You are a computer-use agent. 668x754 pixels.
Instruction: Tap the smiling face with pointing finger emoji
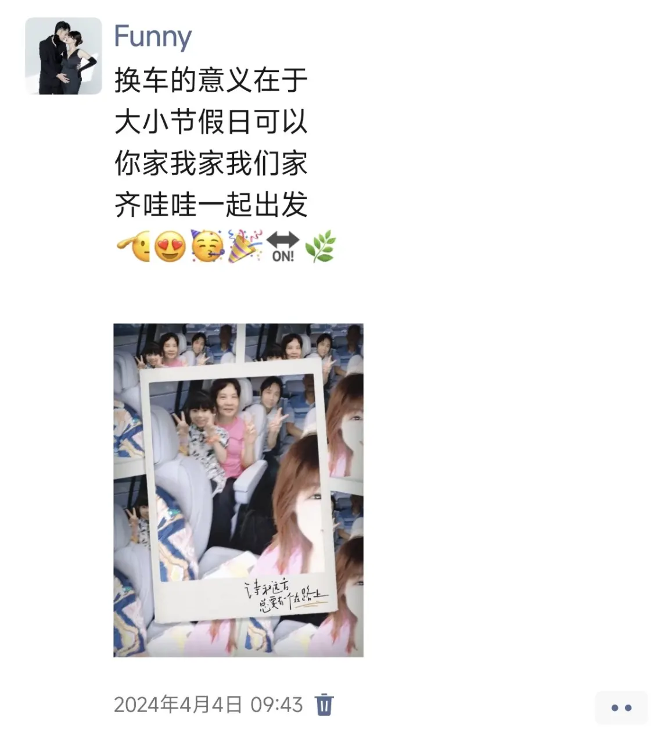click(x=133, y=246)
